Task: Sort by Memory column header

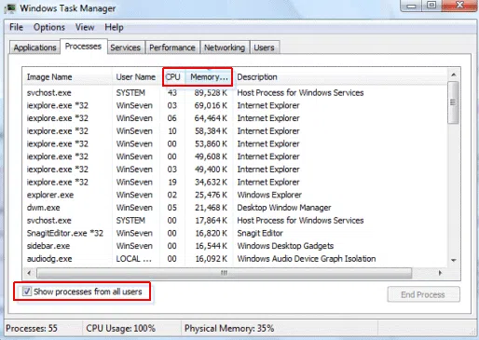Action: click(x=209, y=77)
